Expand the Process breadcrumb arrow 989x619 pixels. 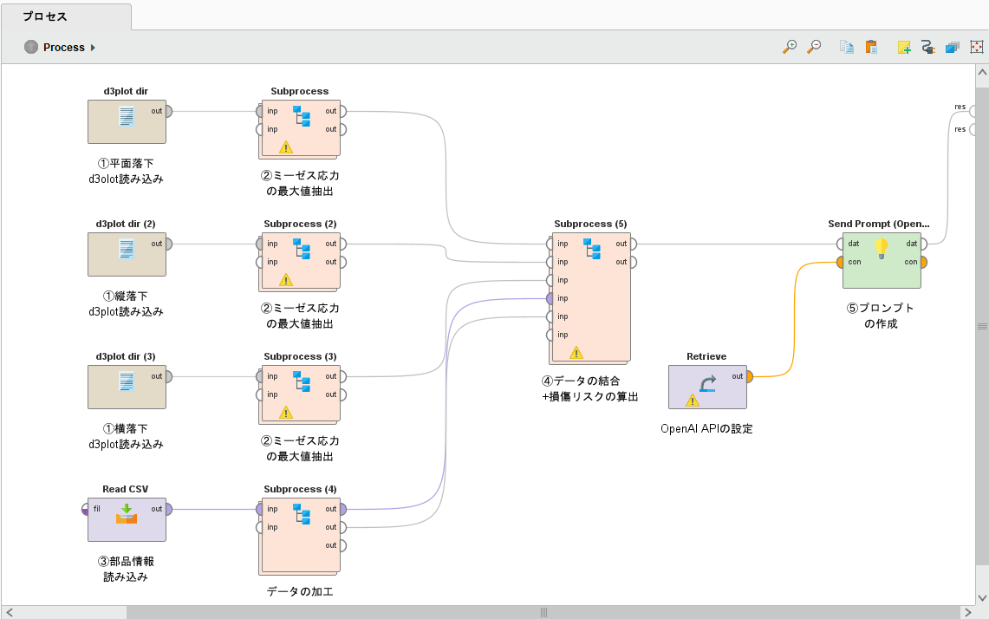pyautogui.click(x=93, y=48)
